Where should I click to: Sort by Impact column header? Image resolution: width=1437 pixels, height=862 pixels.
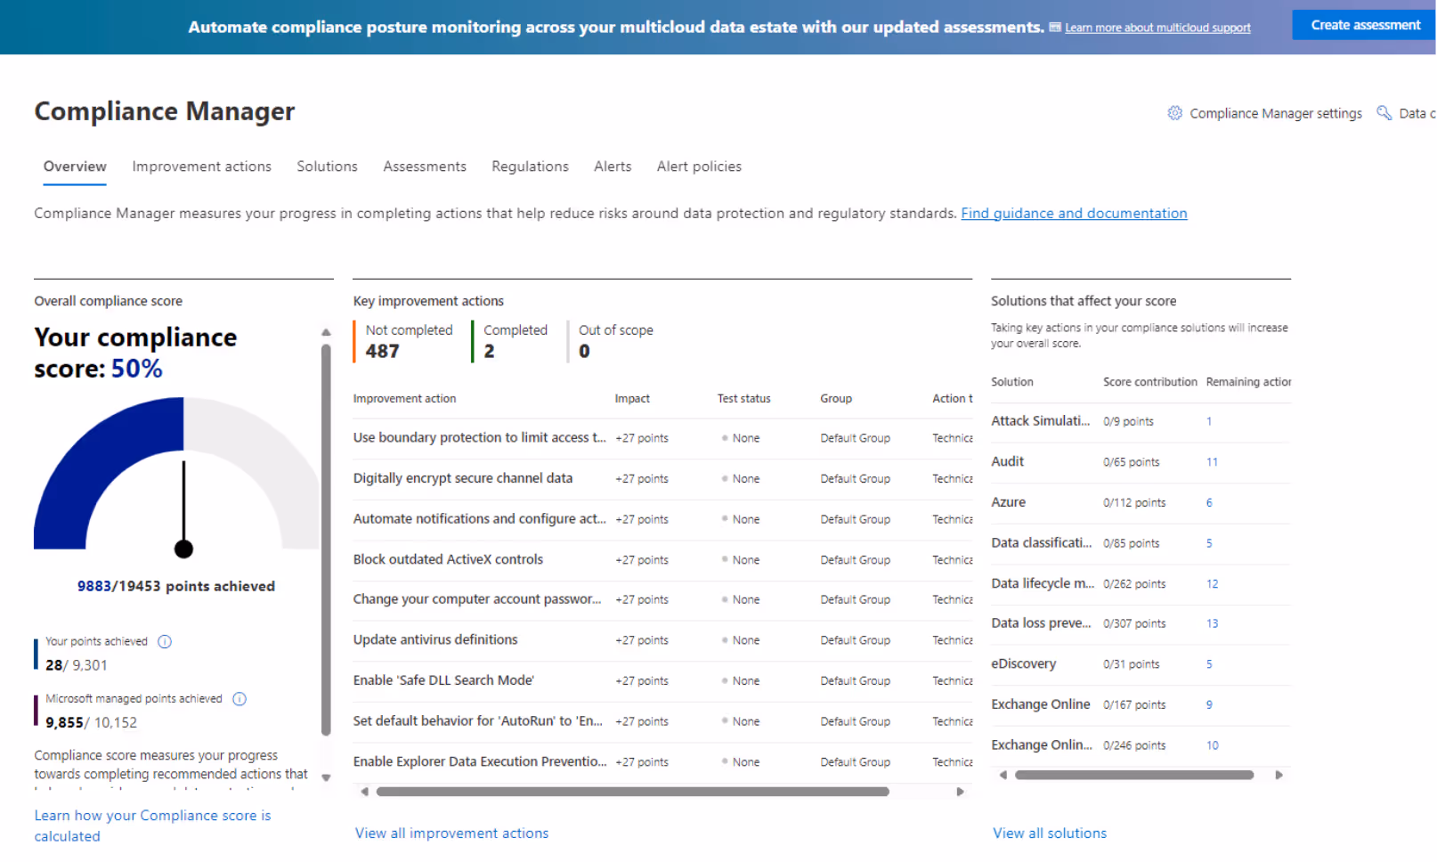(x=632, y=399)
